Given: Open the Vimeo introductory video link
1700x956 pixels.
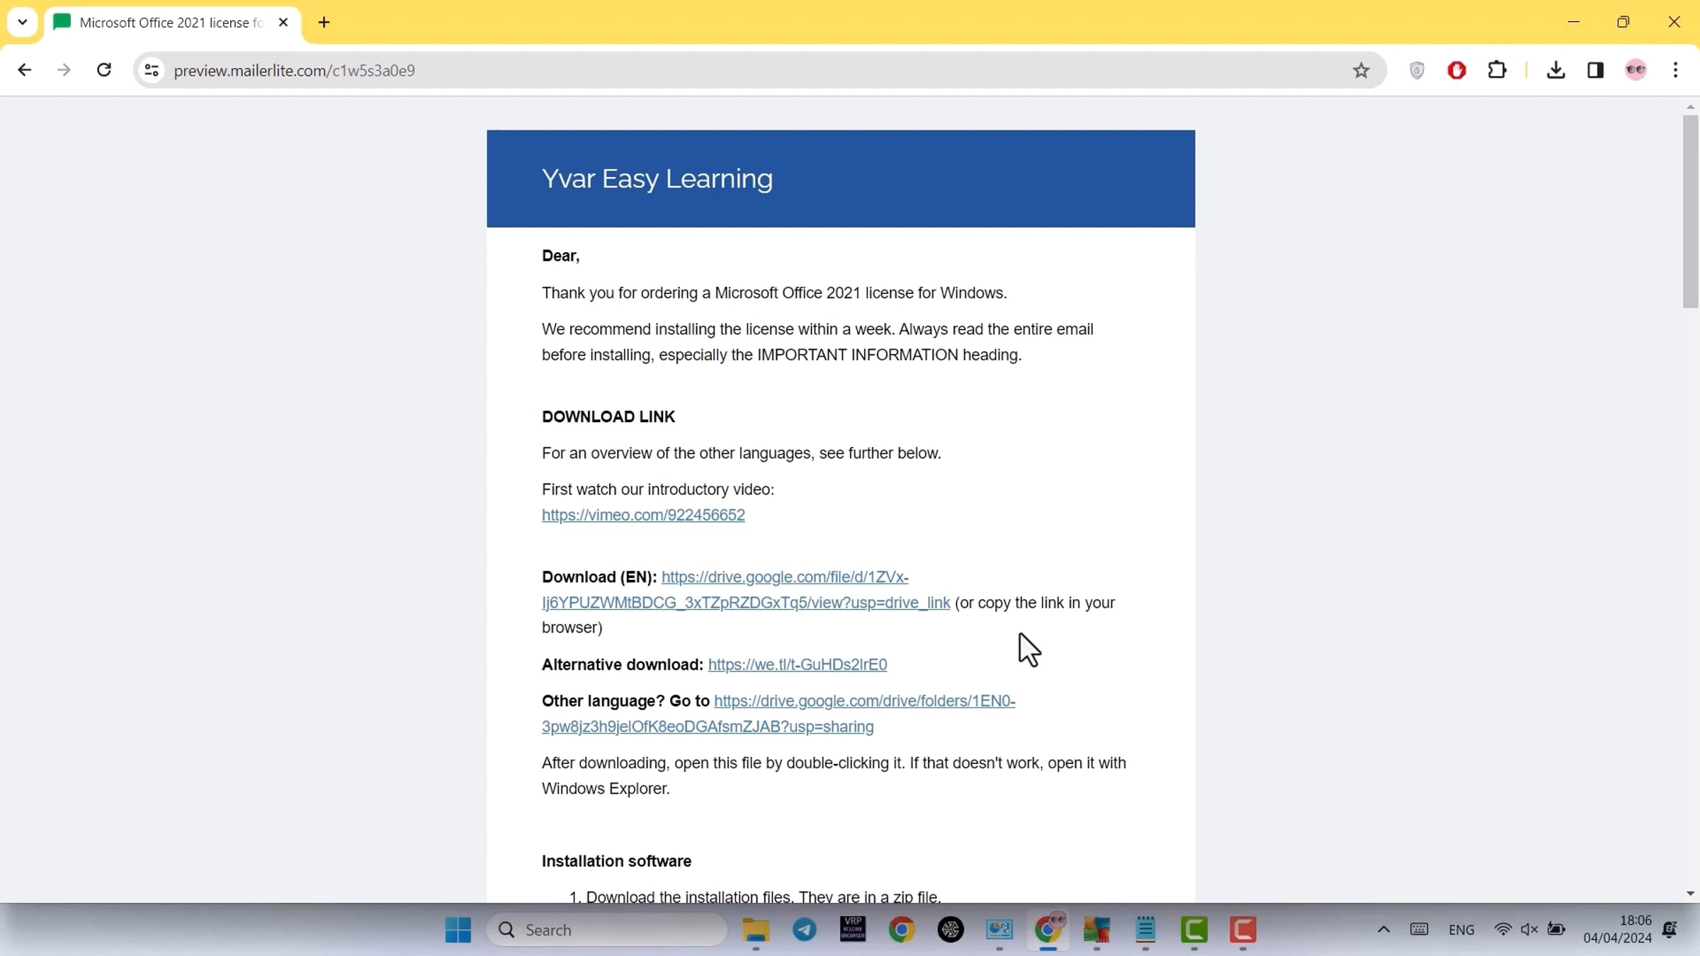Looking at the screenshot, I should tap(642, 515).
